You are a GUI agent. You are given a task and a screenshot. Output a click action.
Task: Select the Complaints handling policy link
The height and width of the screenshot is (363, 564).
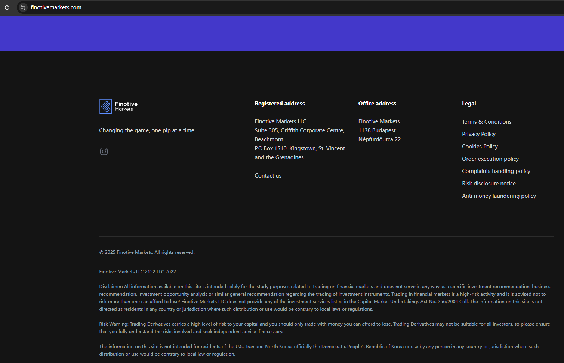click(496, 171)
